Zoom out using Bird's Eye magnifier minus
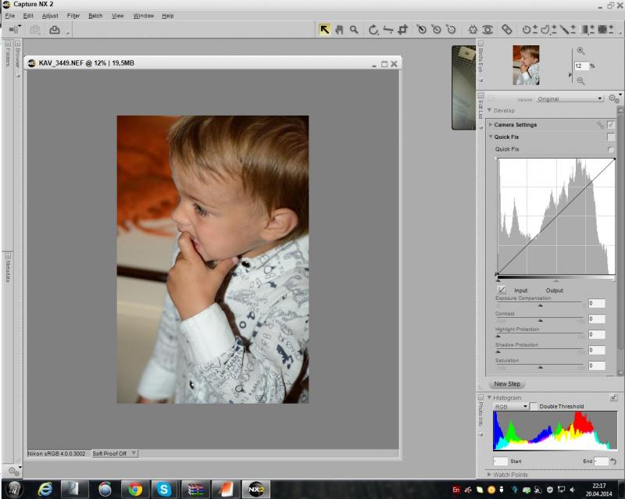Viewport: 625px width, 499px height. tap(580, 81)
